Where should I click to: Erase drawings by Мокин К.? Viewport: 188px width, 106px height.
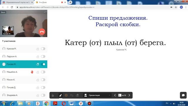point(38,80)
